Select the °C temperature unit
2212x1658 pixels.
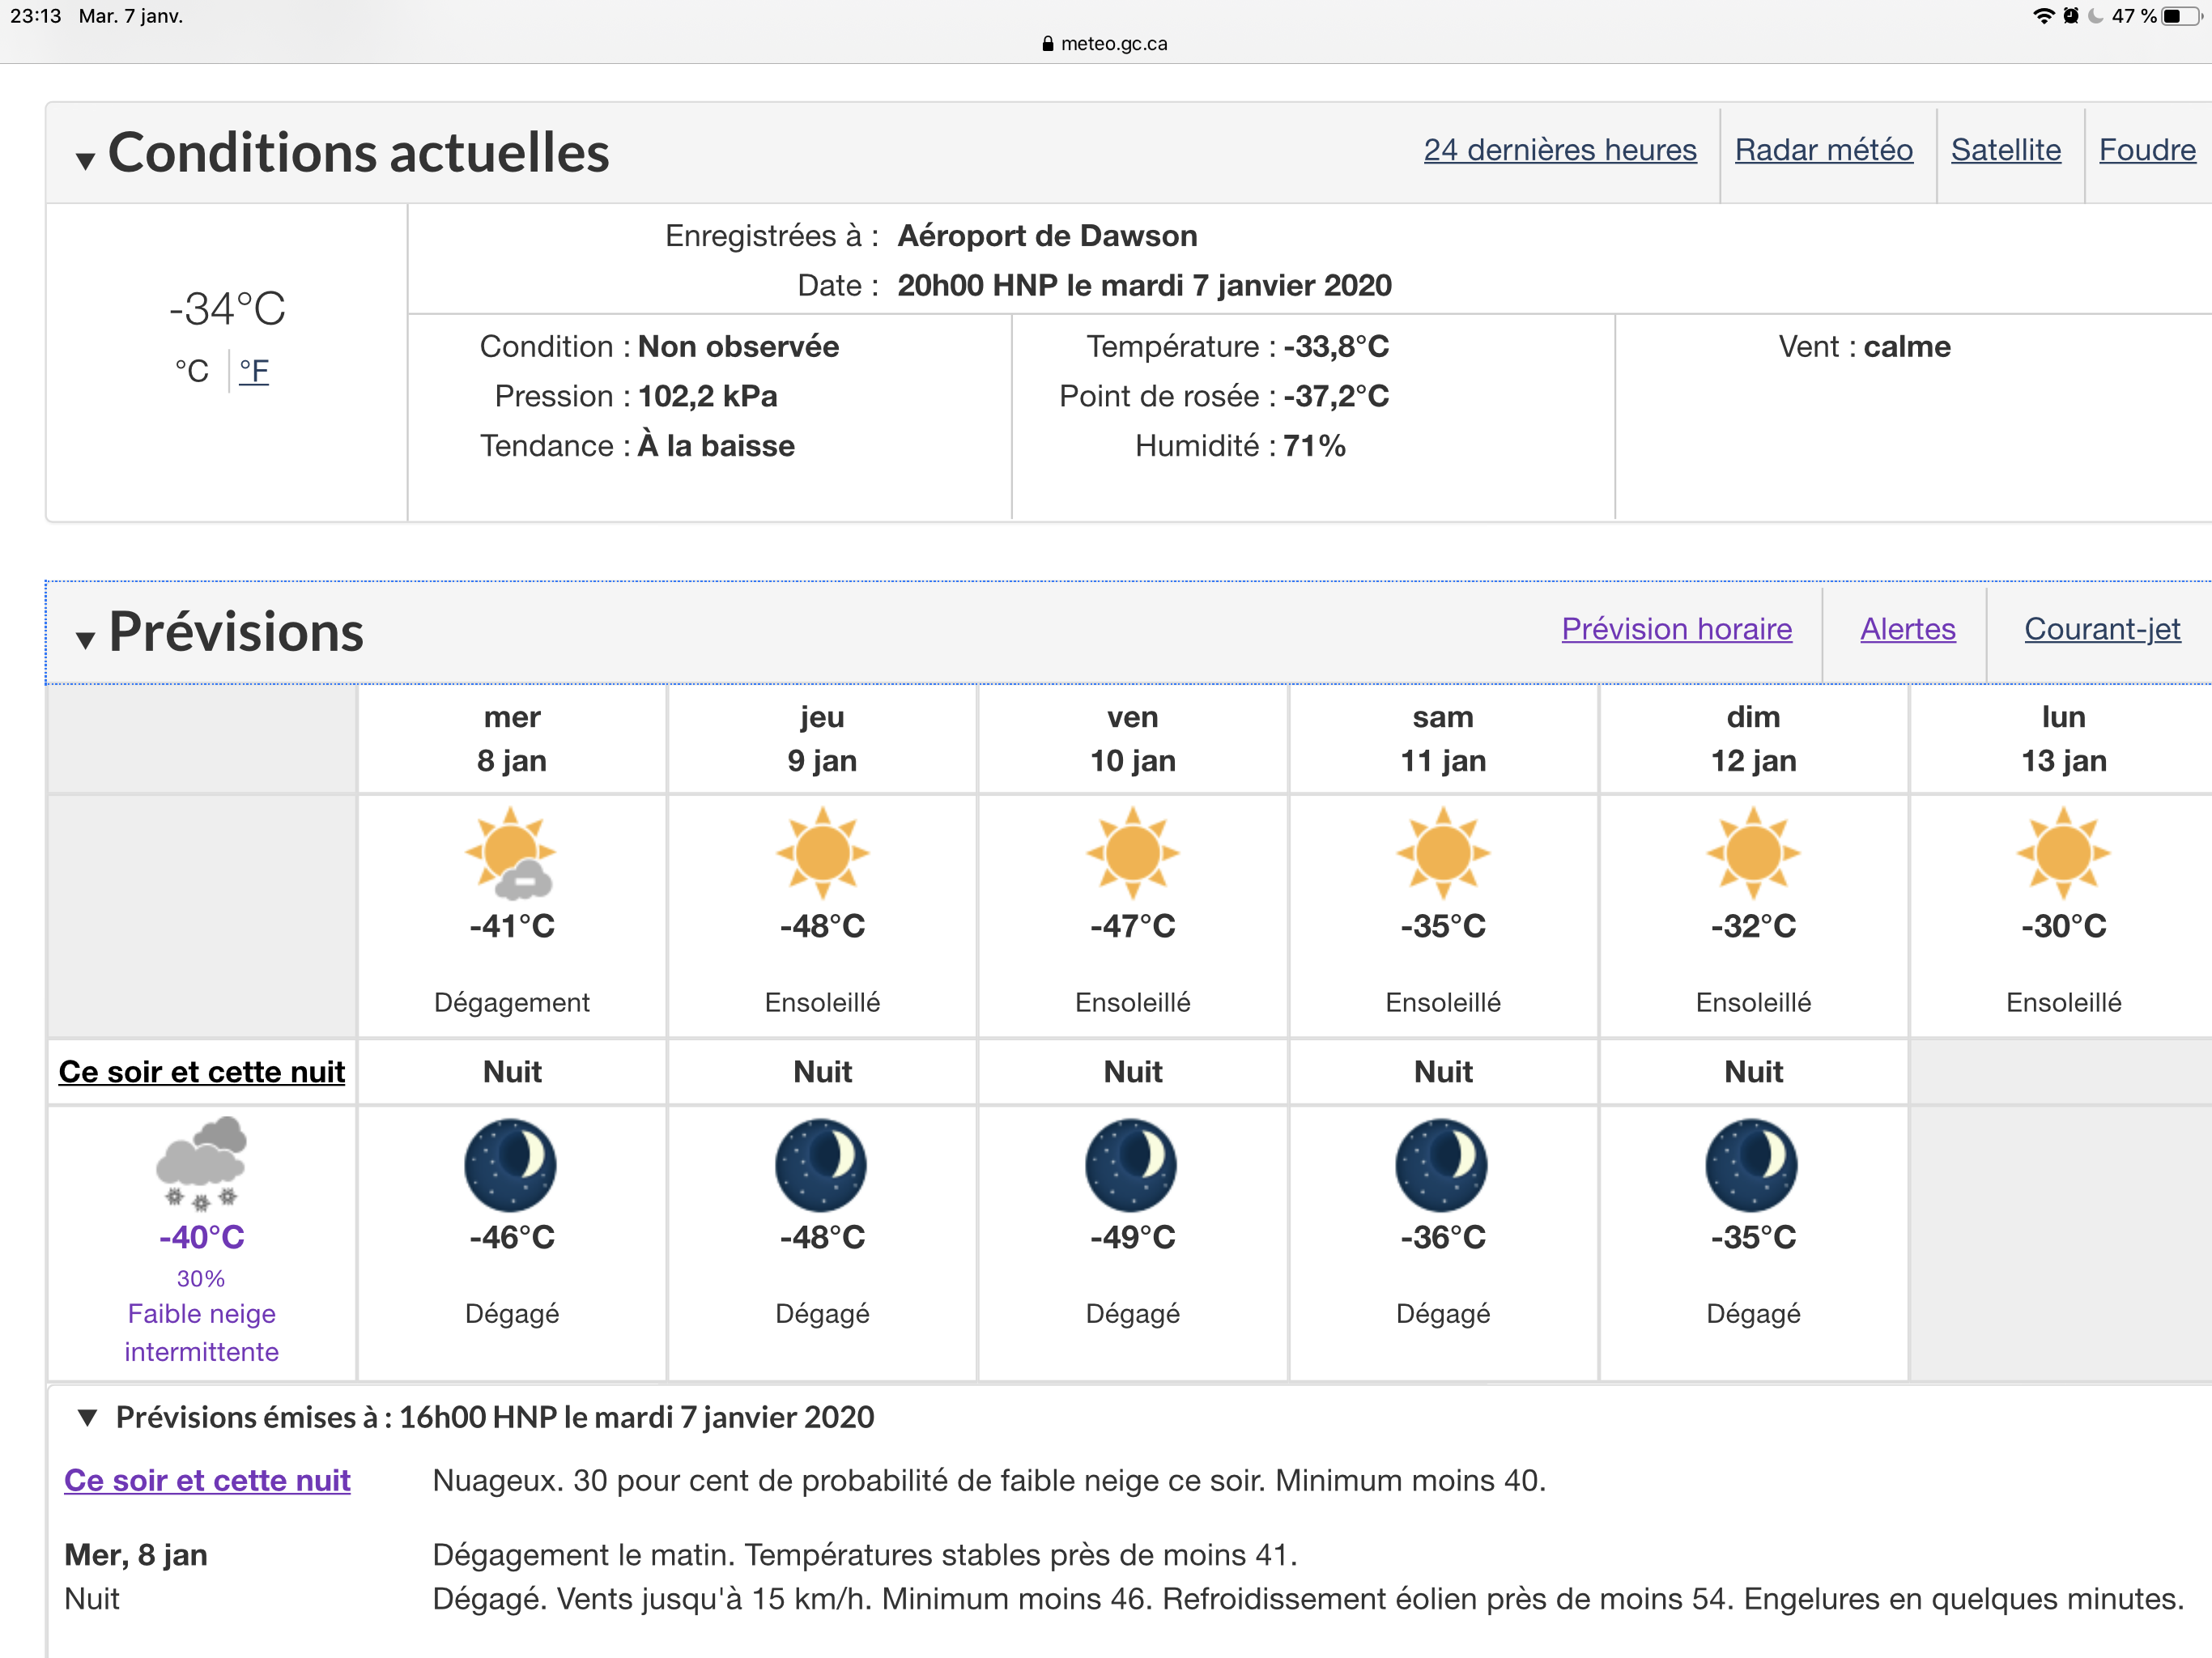pos(192,371)
